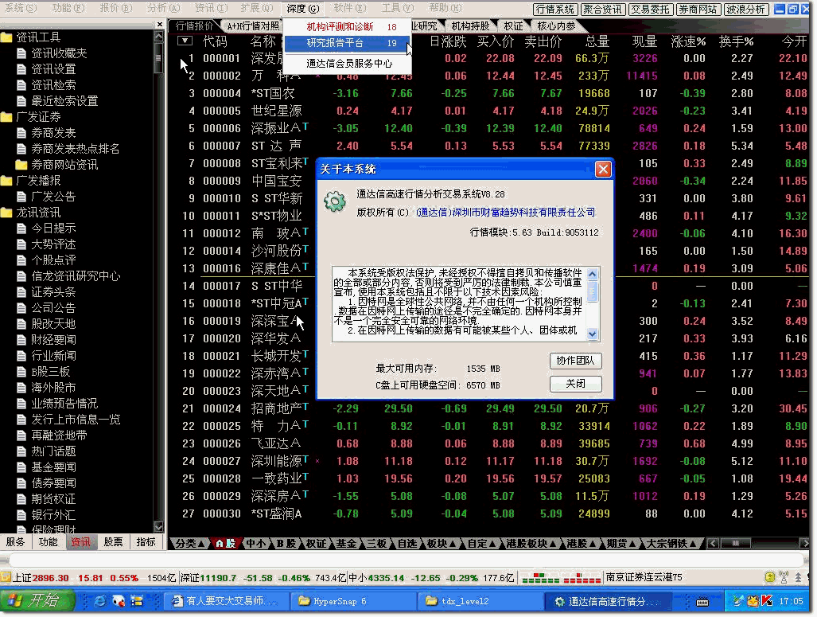This screenshot has height=617, width=817.
Task: Select 资讯检索 in the sidebar
Action: point(53,85)
